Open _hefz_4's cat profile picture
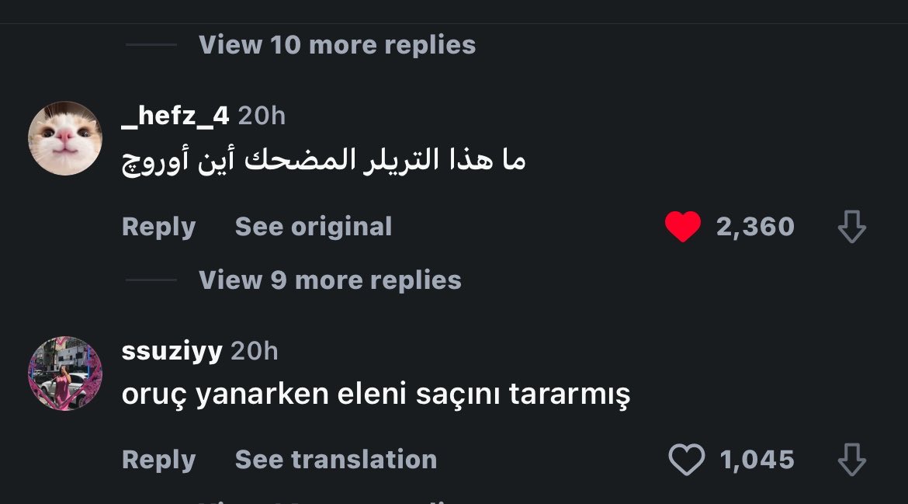 pos(65,138)
